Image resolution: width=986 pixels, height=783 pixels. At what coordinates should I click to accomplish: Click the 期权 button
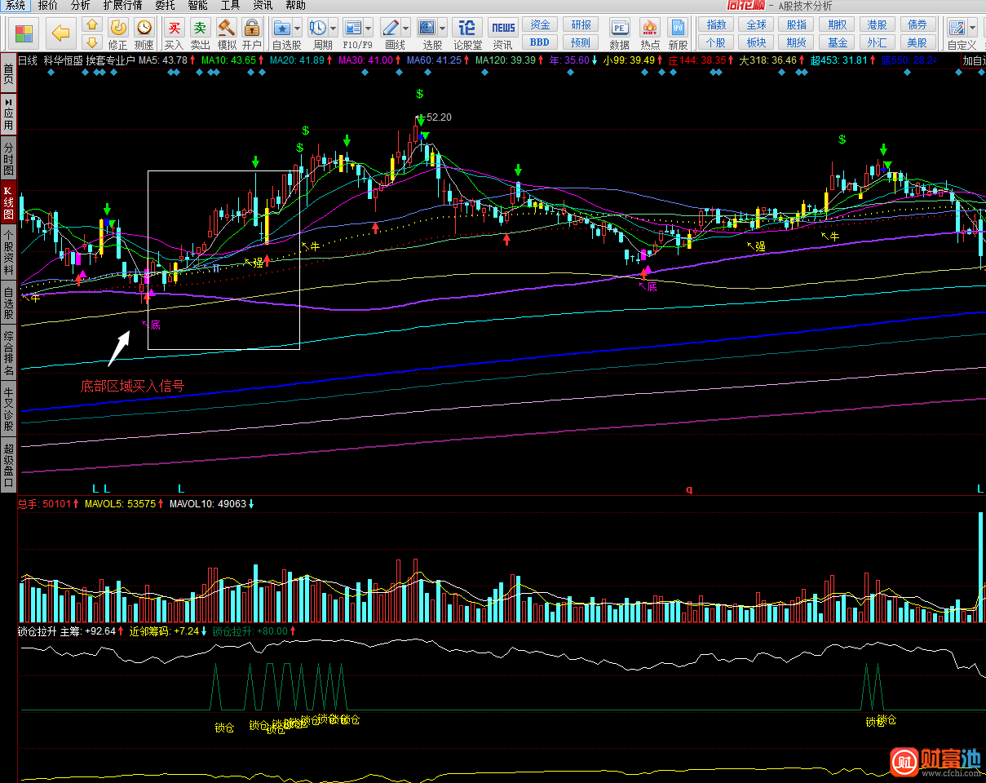pyautogui.click(x=837, y=24)
